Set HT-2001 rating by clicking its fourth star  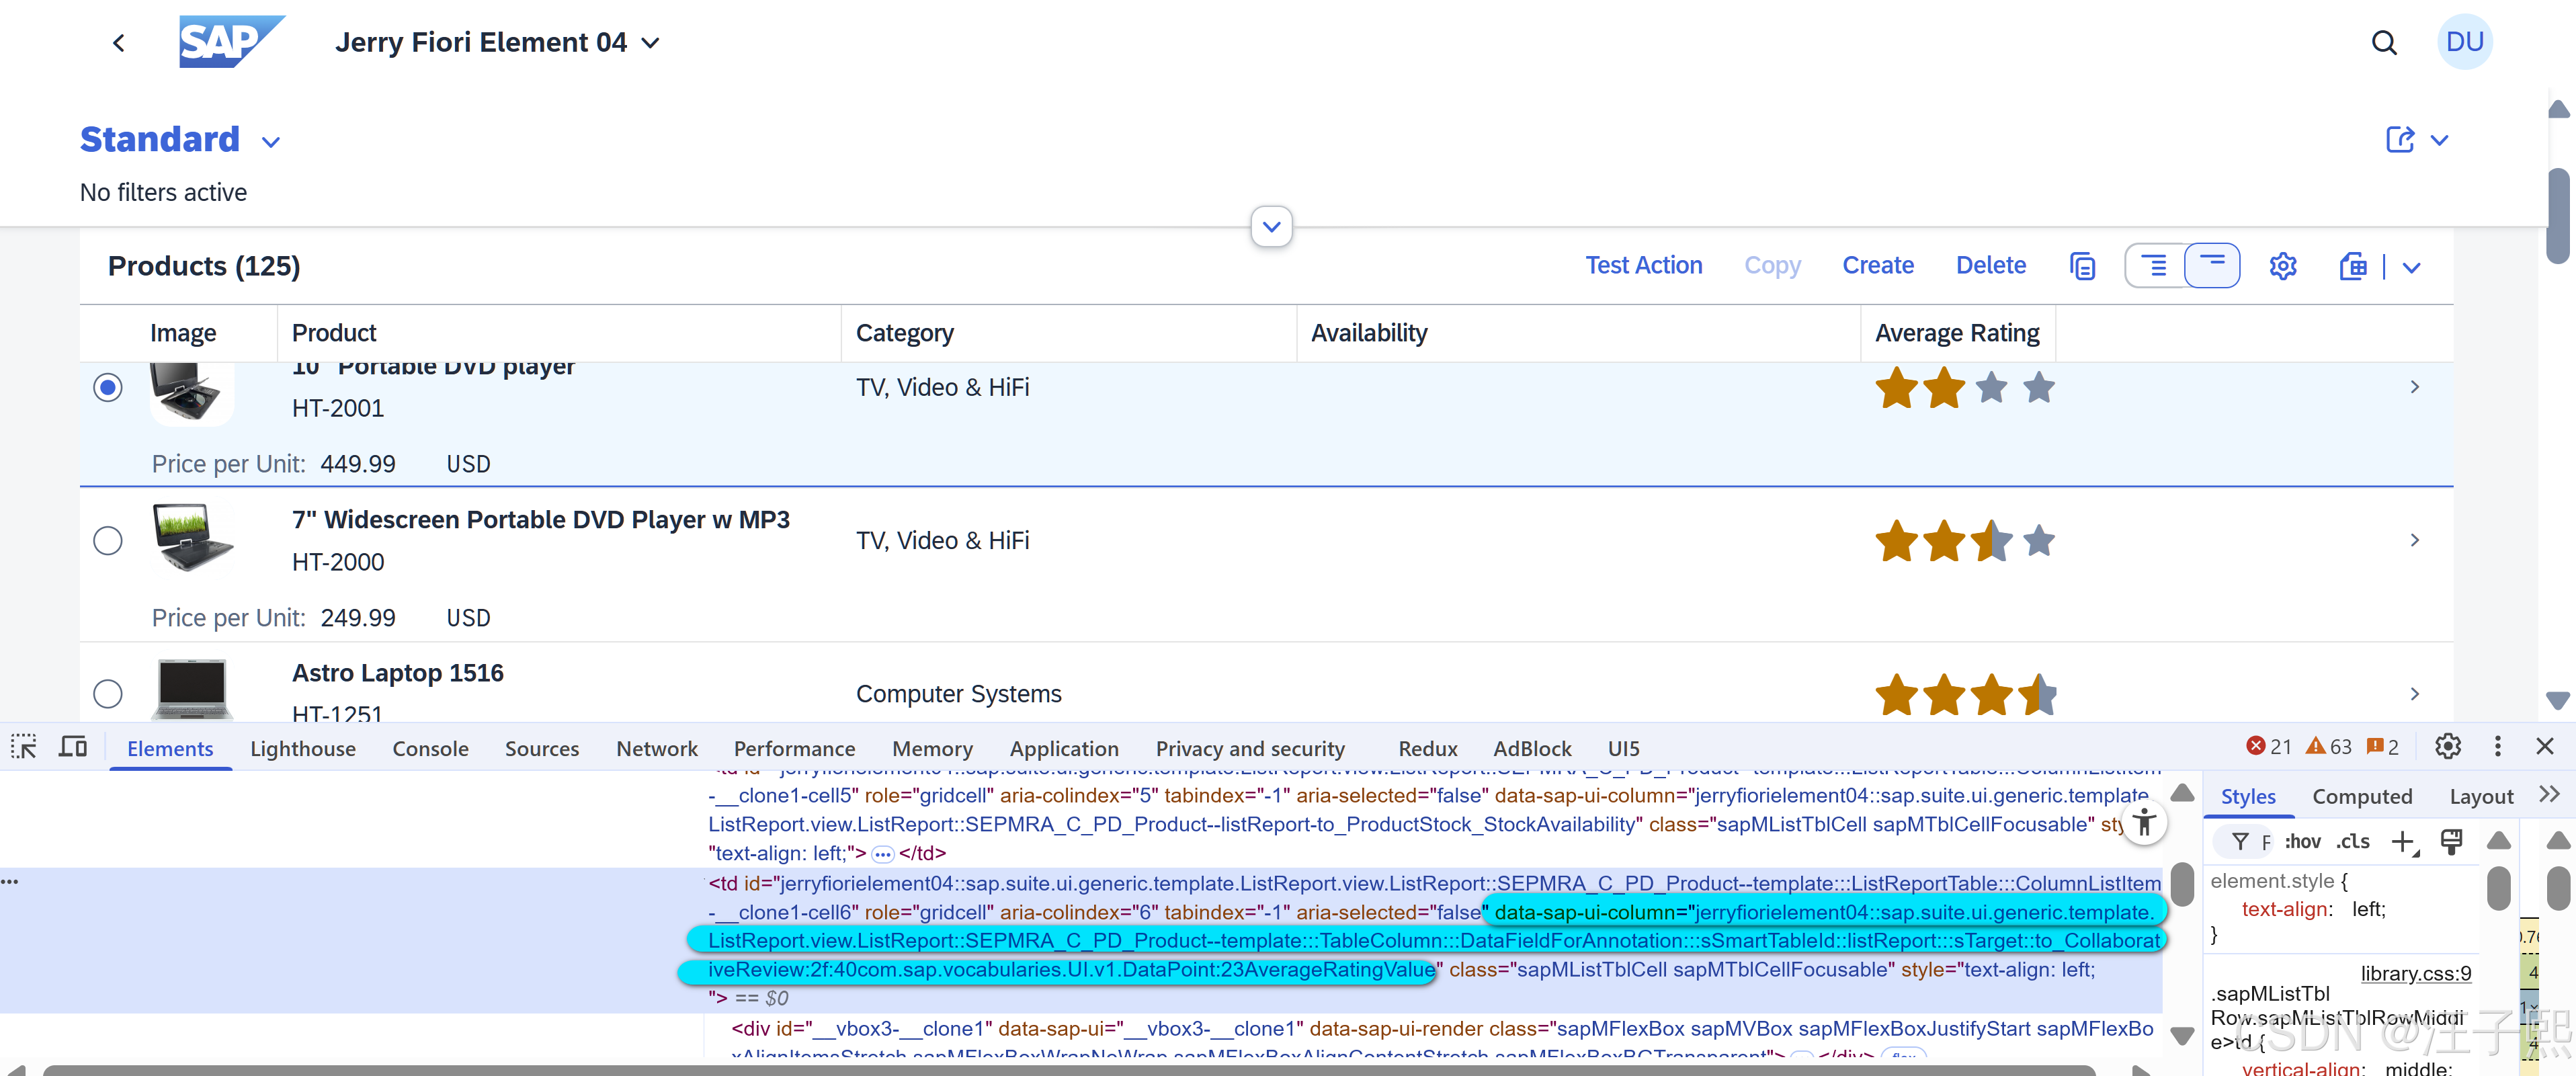coord(2037,387)
